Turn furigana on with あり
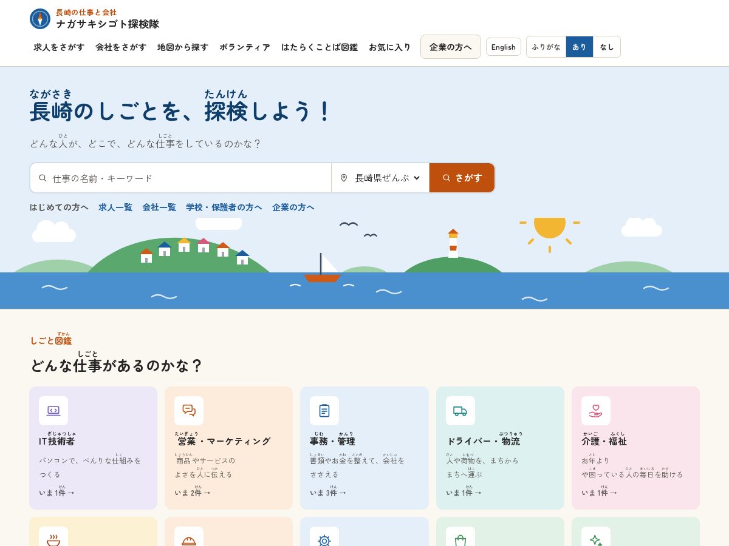The width and height of the screenshot is (729, 546). (580, 47)
